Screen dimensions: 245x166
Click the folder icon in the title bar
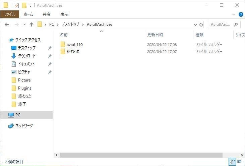(6, 5)
